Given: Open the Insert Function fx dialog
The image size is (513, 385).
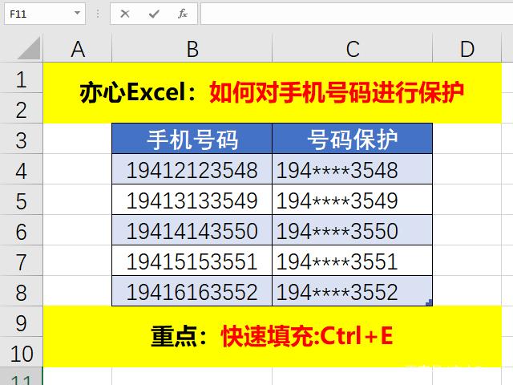Looking at the screenshot, I should coord(183,14).
